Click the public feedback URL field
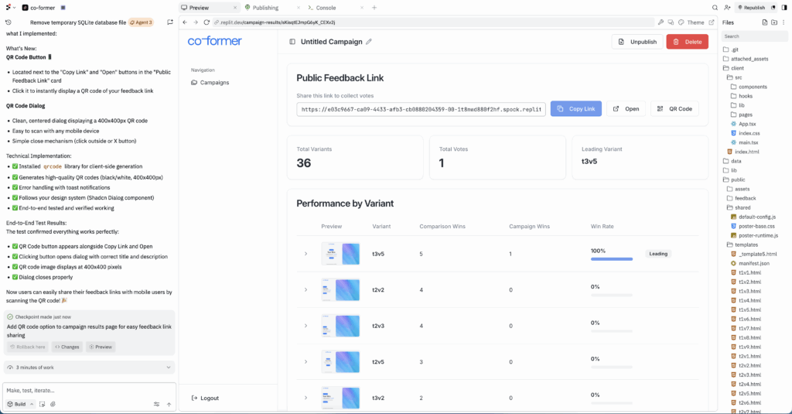Image resolution: width=792 pixels, height=414 pixels. (421, 109)
